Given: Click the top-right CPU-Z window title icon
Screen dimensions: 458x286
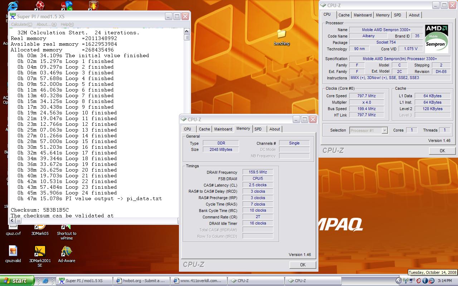Looking at the screenshot, I should 323,5.
